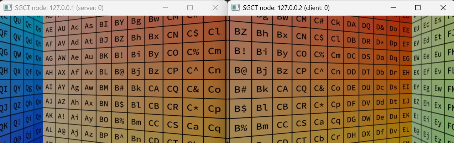The image size is (454, 143).
Task: Click the 'A!' cell
Action: click(x=62, y=116)
